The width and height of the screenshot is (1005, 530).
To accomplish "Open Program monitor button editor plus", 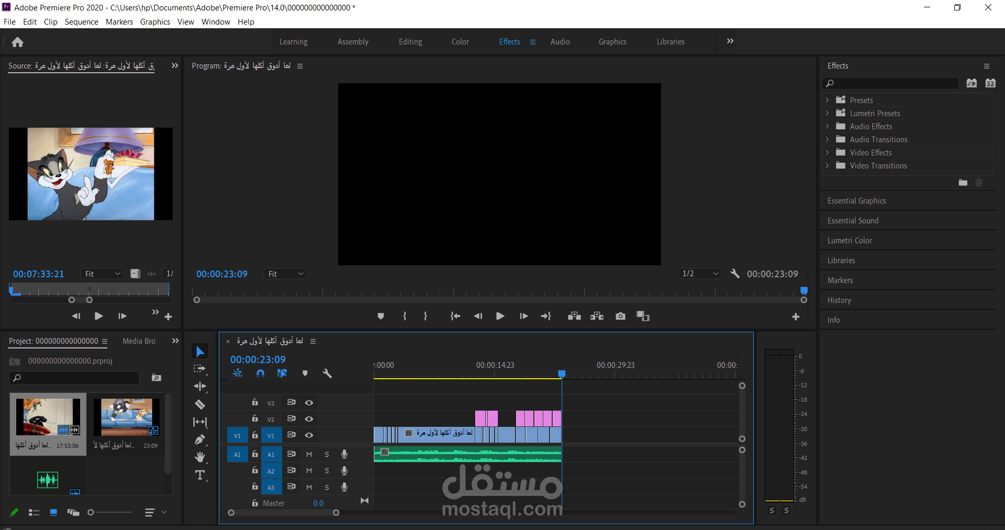I will click(796, 317).
